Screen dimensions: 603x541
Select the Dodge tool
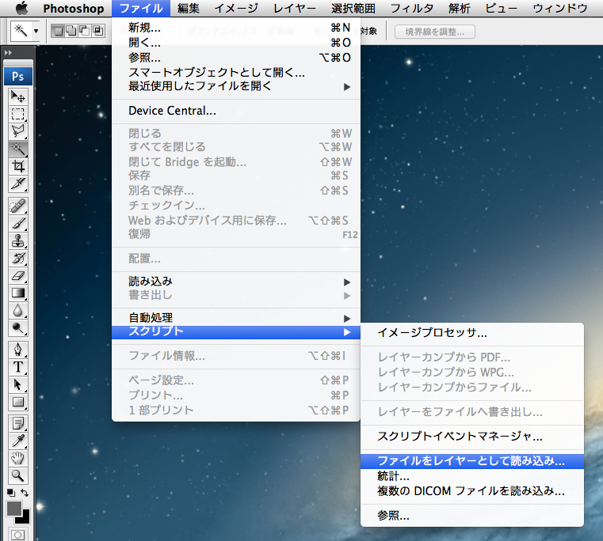pos(17,328)
